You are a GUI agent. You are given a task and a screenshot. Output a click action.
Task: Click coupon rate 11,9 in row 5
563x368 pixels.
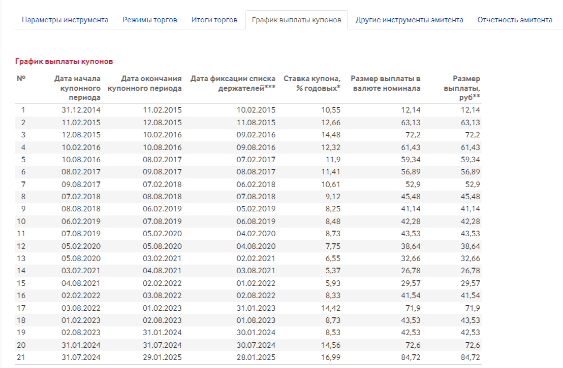[333, 160]
